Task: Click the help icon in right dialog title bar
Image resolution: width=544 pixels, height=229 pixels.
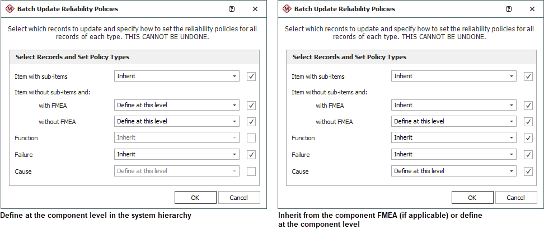Action: [x=509, y=9]
